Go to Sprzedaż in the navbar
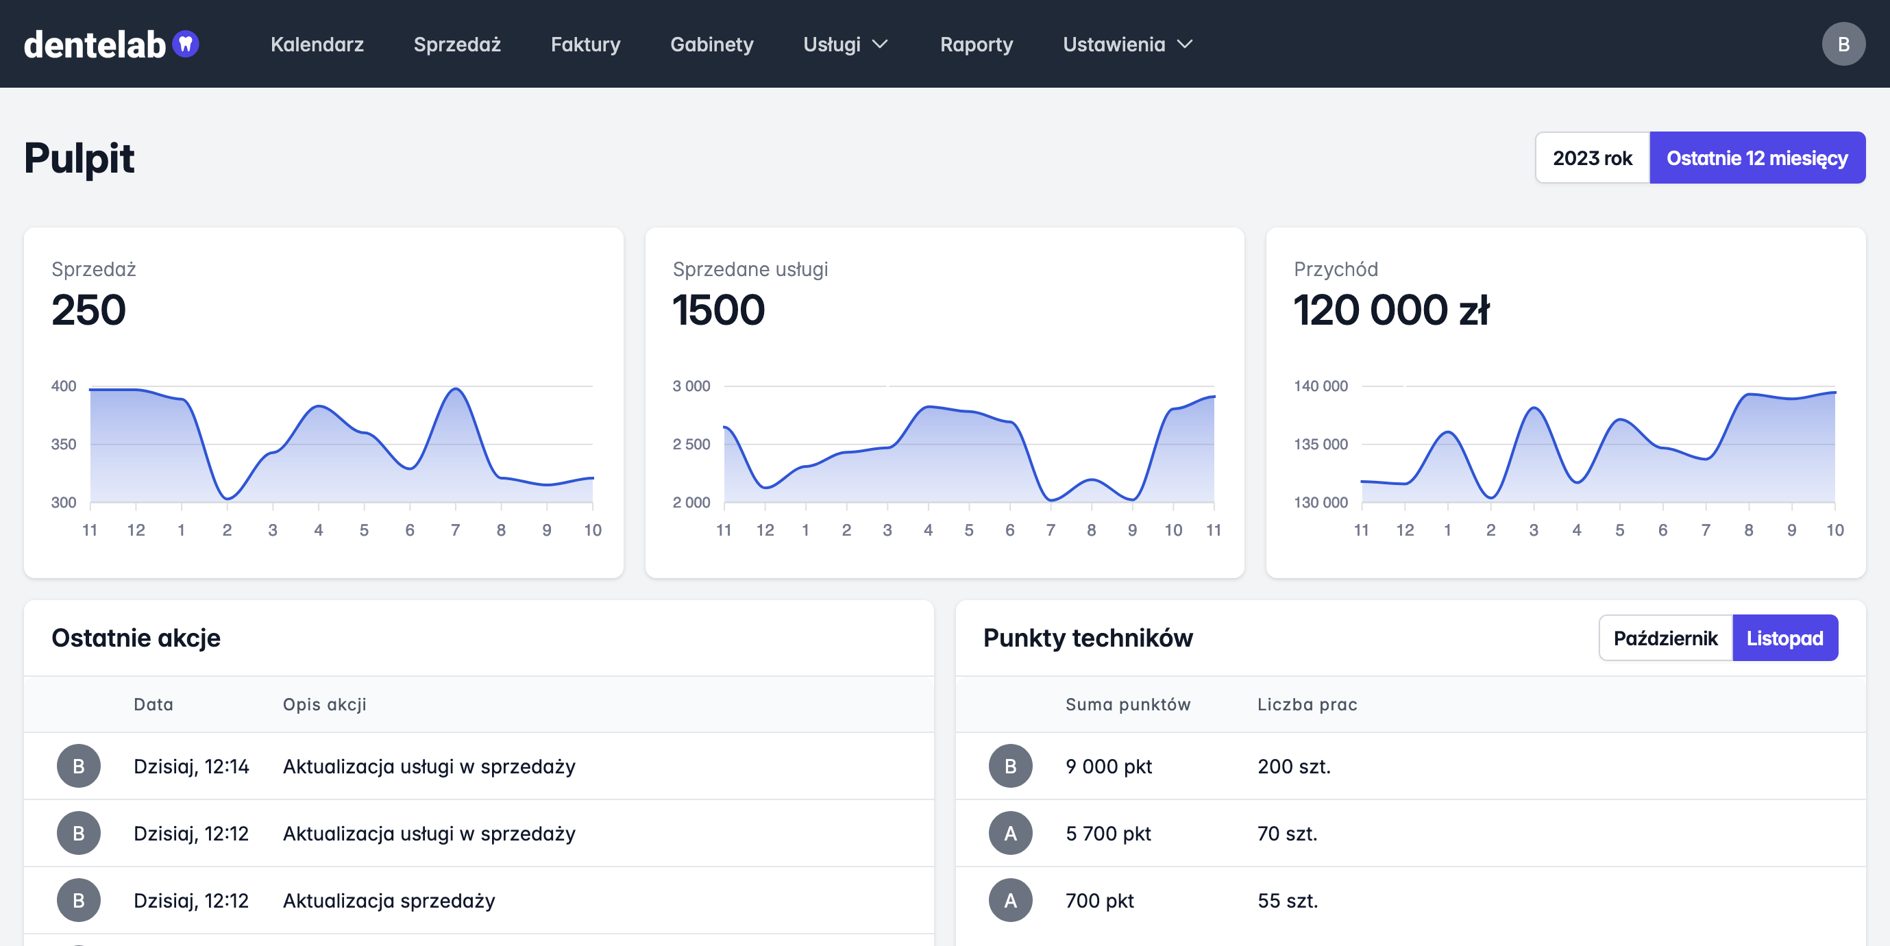This screenshot has height=946, width=1890. (457, 44)
